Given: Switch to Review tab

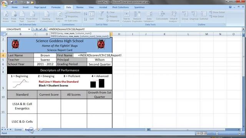Looking at the screenshot, I should tap(80, 7).
